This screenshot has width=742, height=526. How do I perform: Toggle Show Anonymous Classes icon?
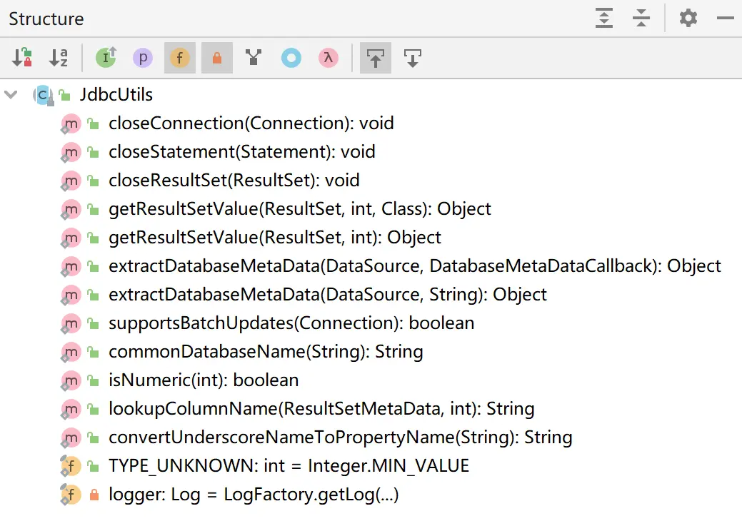click(x=291, y=58)
